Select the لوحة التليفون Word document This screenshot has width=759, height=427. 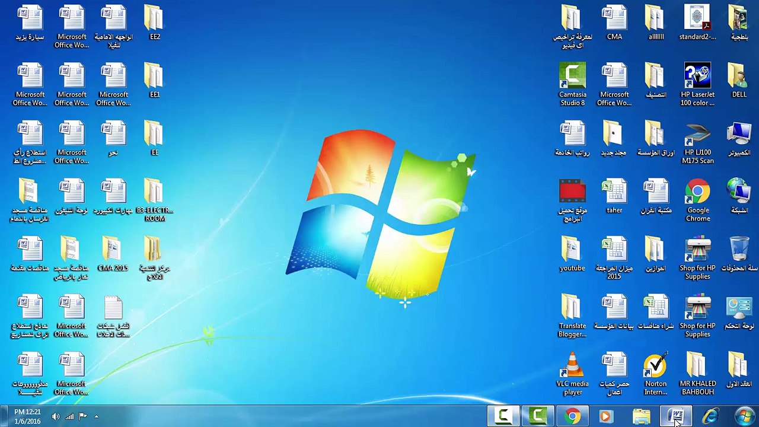pos(71,196)
